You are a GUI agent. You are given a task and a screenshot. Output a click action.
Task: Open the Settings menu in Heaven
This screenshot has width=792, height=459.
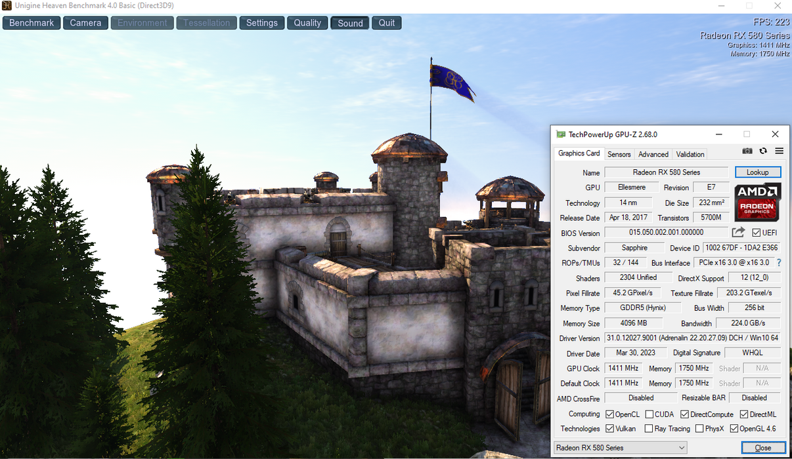(262, 23)
